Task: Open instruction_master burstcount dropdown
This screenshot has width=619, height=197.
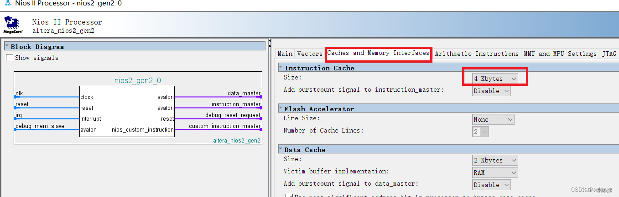Action: click(x=491, y=91)
